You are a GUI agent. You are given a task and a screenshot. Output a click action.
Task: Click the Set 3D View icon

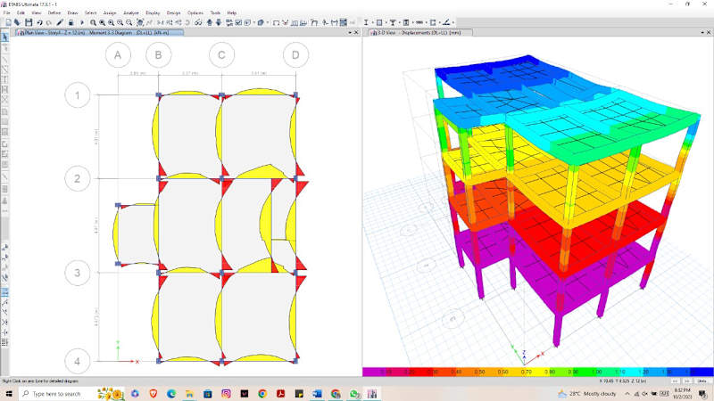[x=160, y=22]
